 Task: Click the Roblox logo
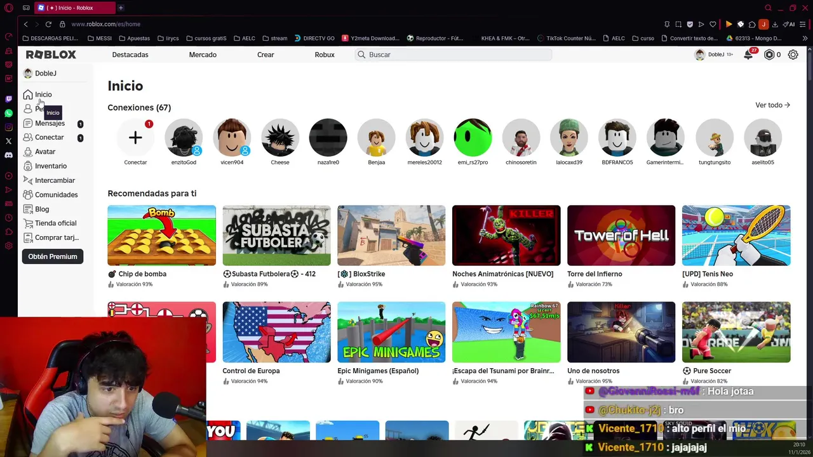pos(51,55)
